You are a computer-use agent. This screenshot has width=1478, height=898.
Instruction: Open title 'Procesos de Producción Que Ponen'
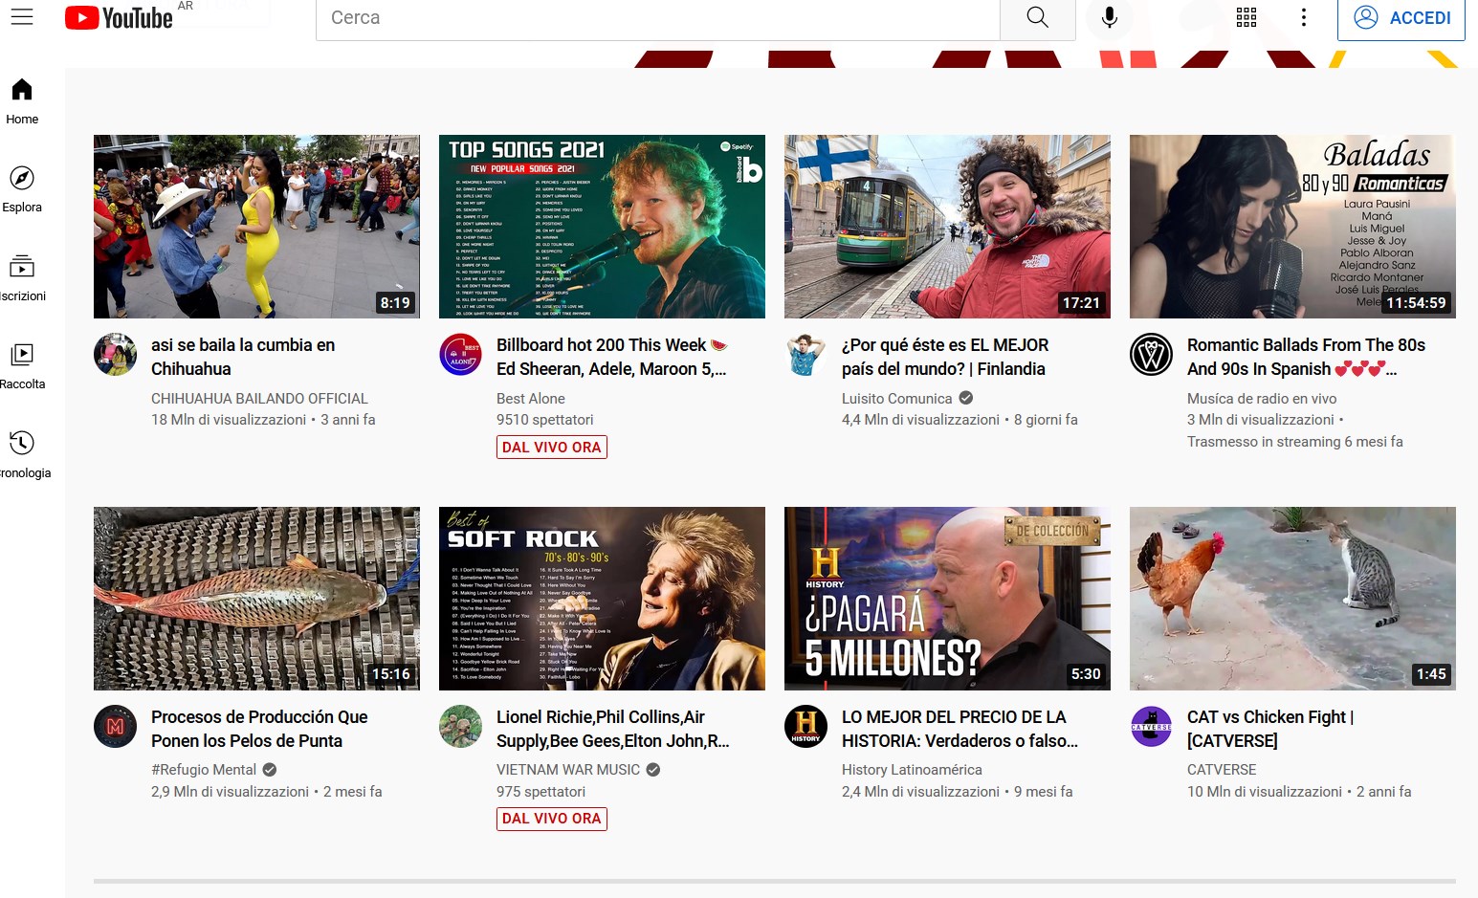[x=259, y=729]
